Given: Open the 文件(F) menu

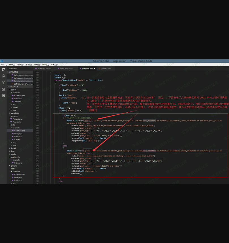Looking at the screenshot, I should click(4, 64).
